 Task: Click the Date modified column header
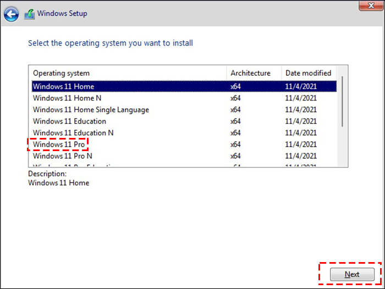[308, 73]
